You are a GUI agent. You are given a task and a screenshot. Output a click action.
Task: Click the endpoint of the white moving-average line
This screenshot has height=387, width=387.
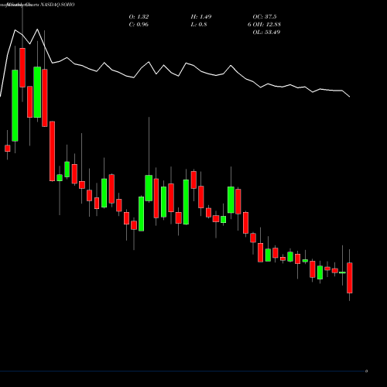(x=350, y=97)
